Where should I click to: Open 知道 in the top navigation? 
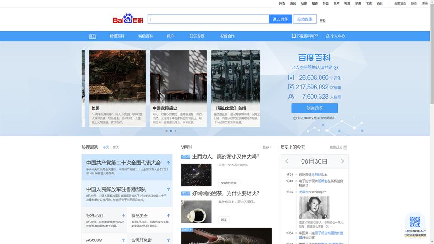coord(315,3)
